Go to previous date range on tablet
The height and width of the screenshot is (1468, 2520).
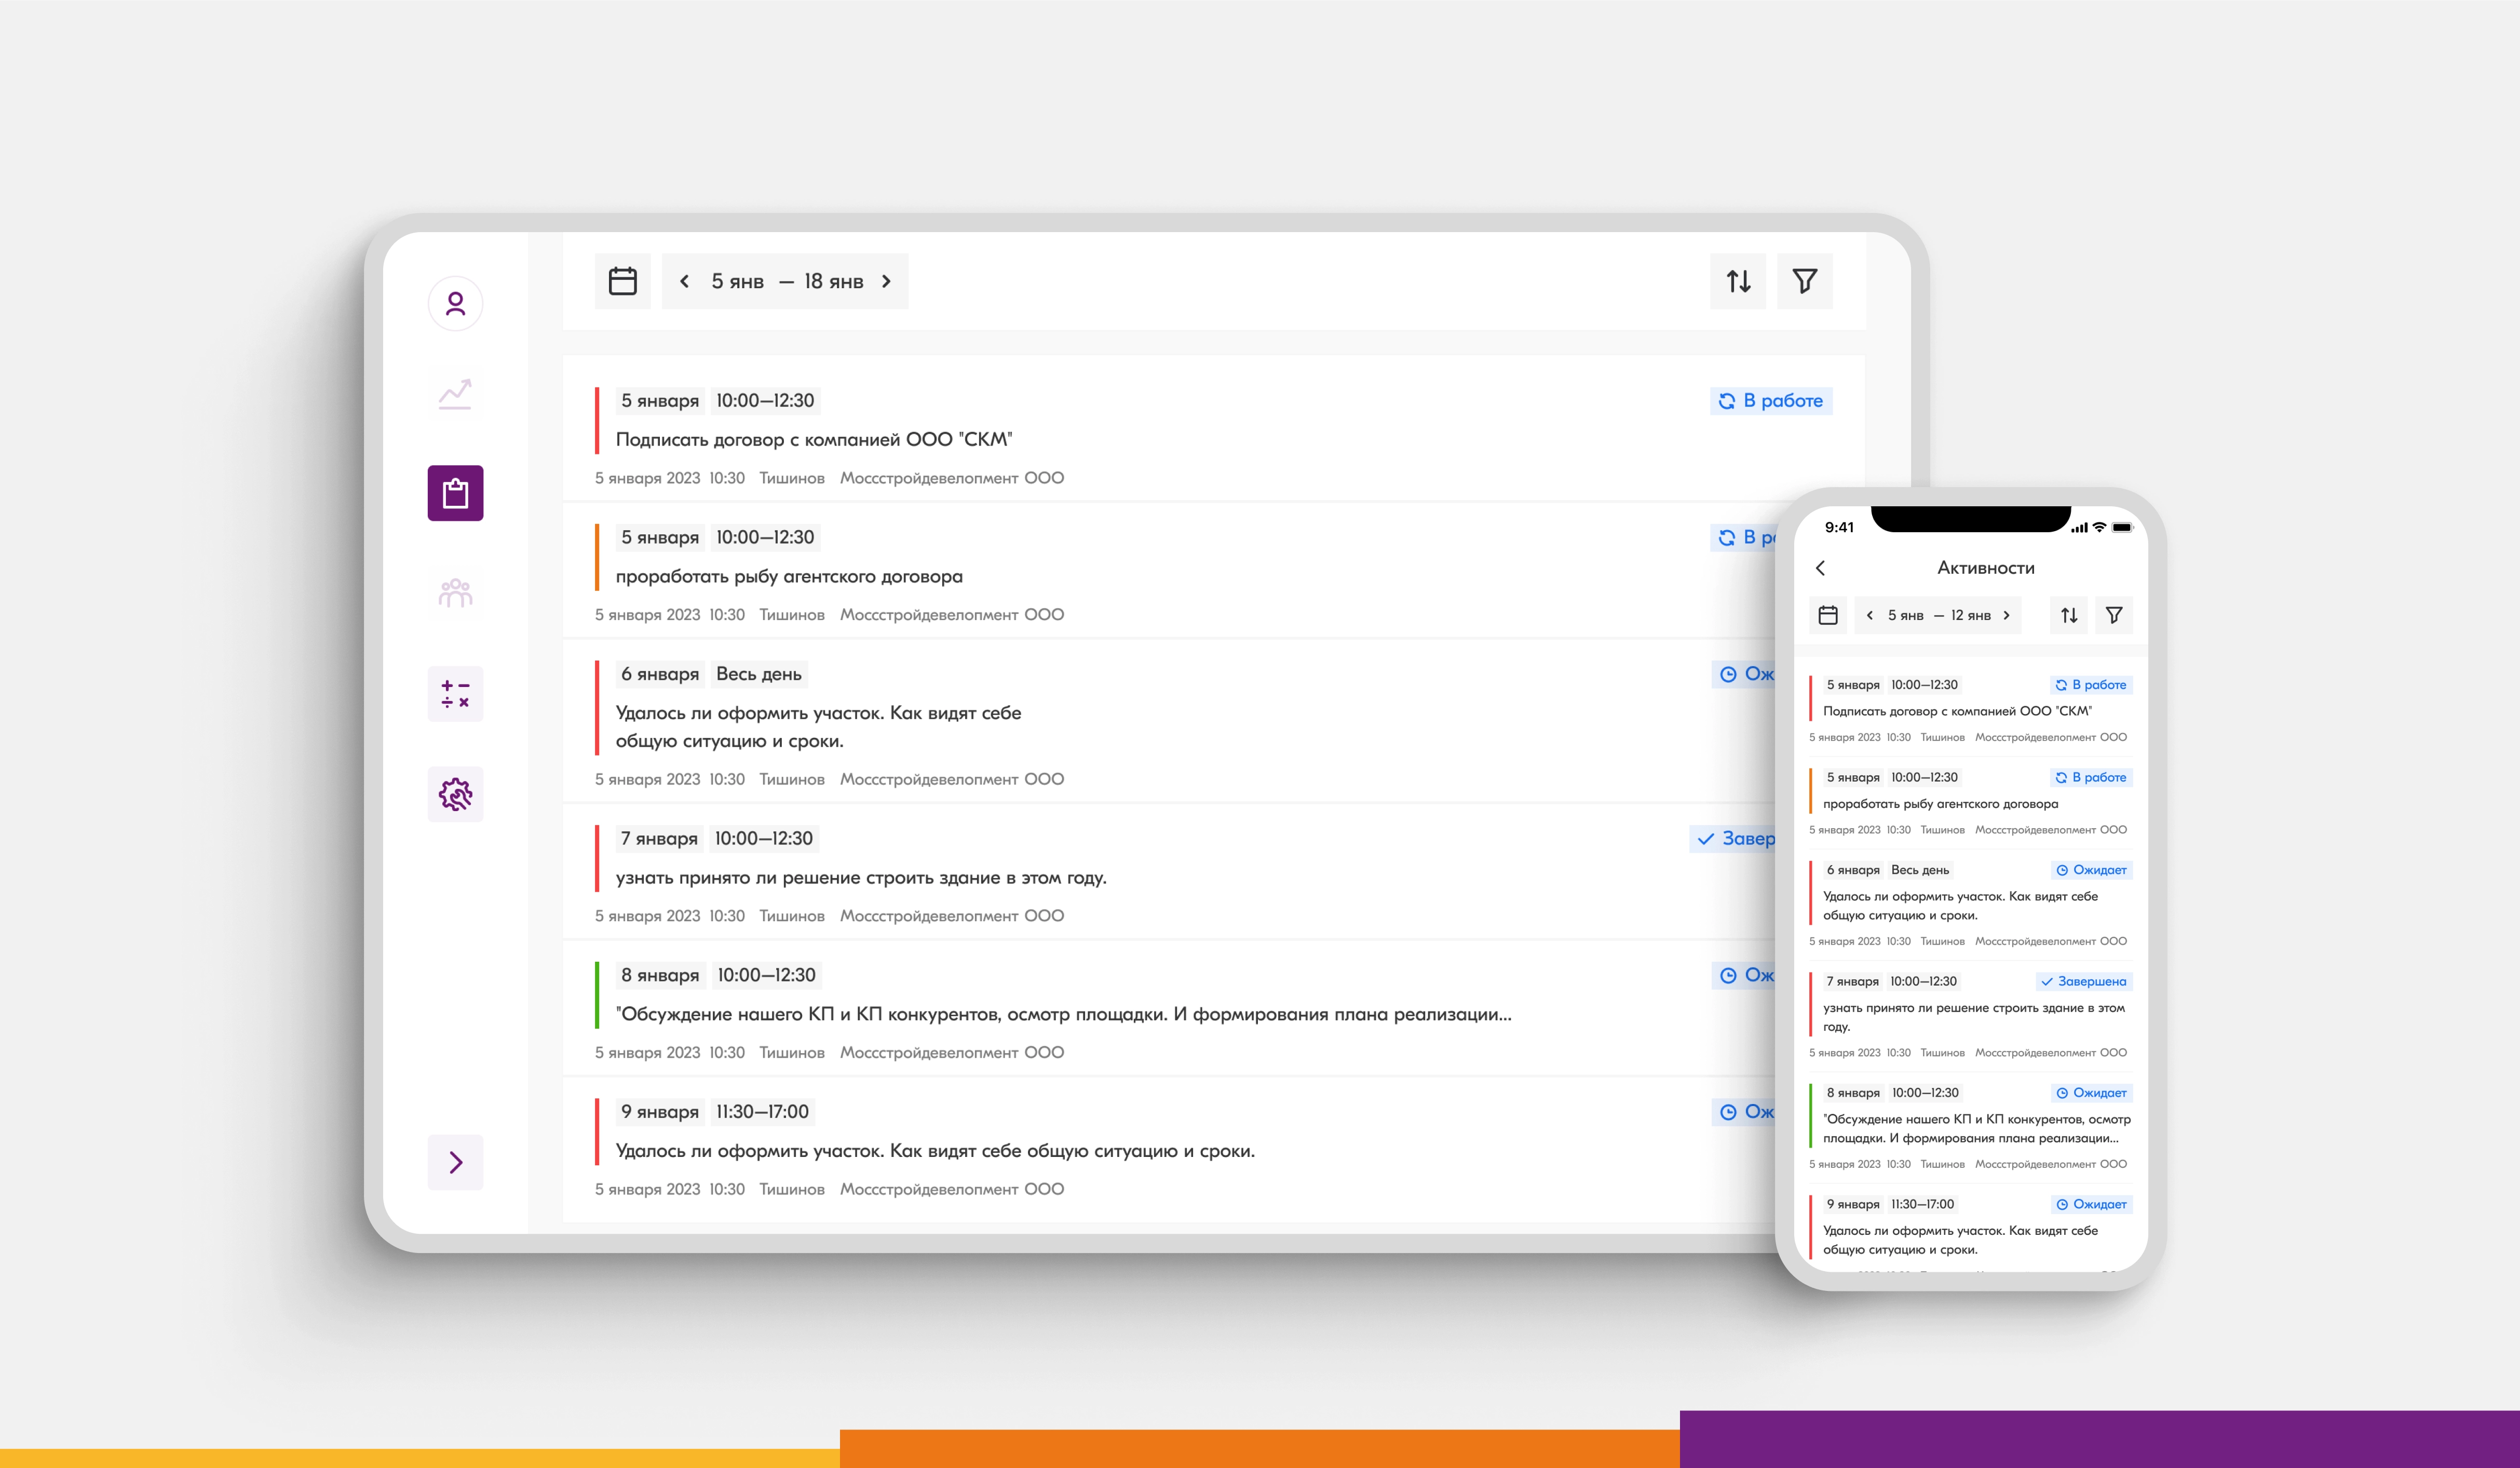(684, 281)
